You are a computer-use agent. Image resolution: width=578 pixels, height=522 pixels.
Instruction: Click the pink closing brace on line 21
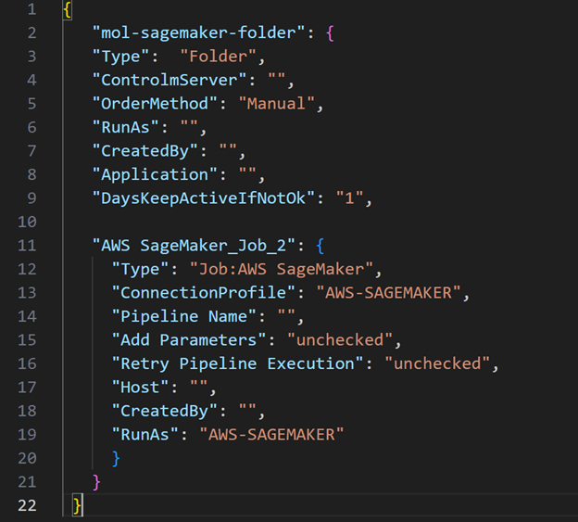click(x=96, y=482)
